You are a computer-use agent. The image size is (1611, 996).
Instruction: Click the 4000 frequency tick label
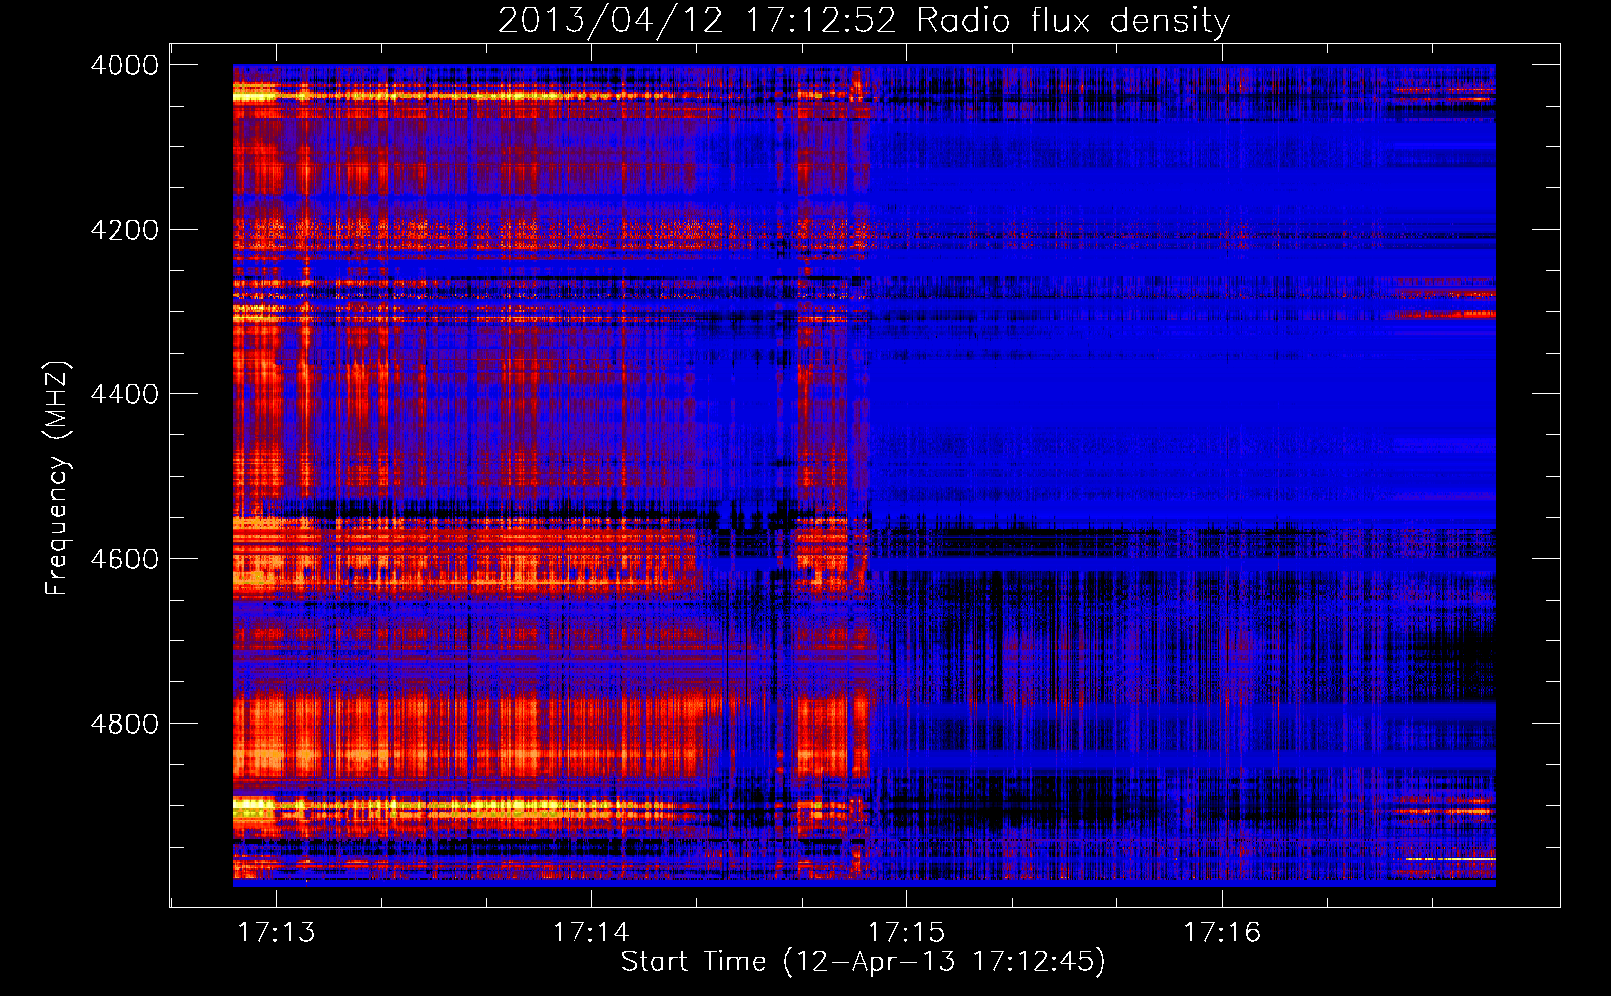pos(124,65)
